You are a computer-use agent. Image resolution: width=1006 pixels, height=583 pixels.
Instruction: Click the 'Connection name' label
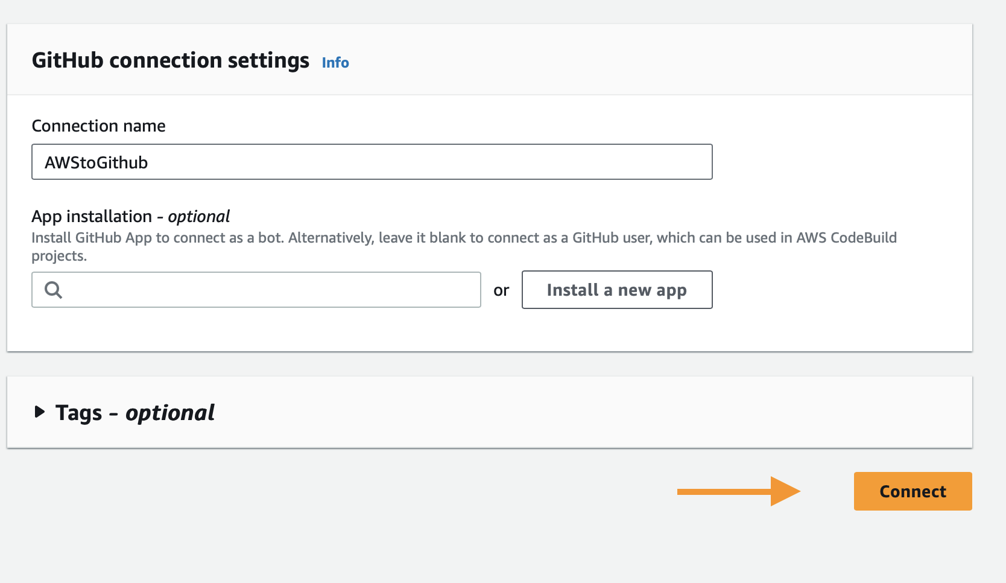[98, 126]
